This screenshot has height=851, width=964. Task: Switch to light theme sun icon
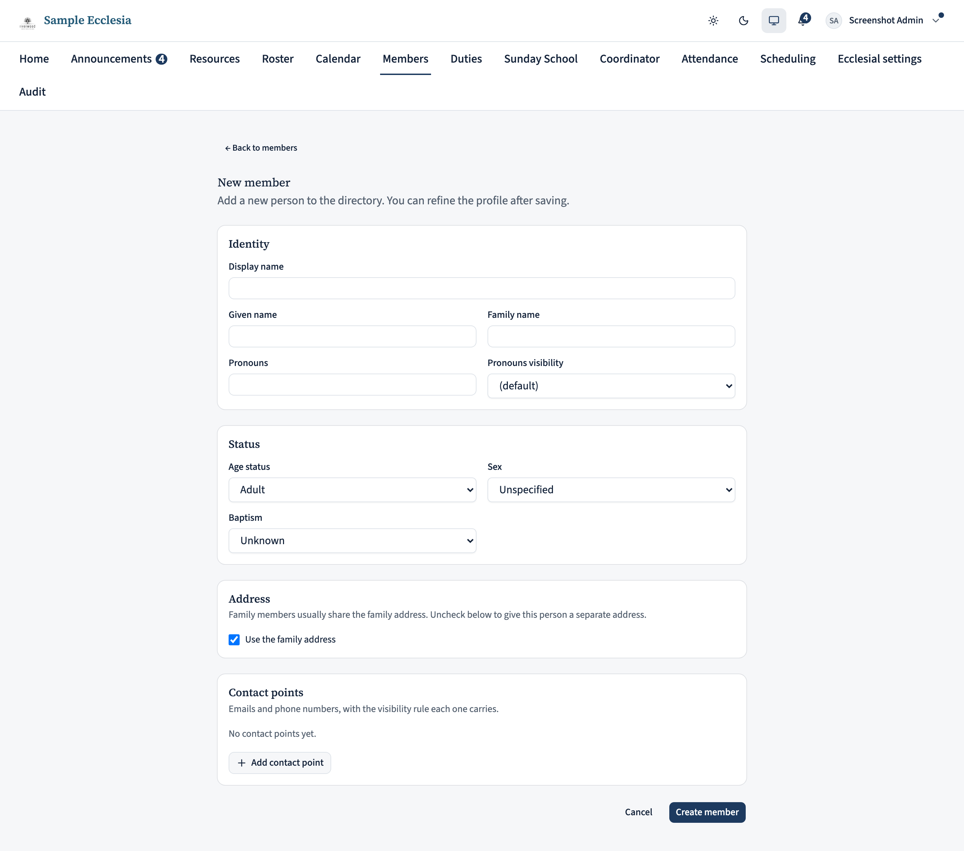point(713,20)
